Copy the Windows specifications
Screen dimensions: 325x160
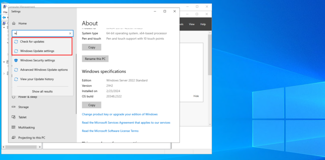pyautogui.click(x=92, y=105)
